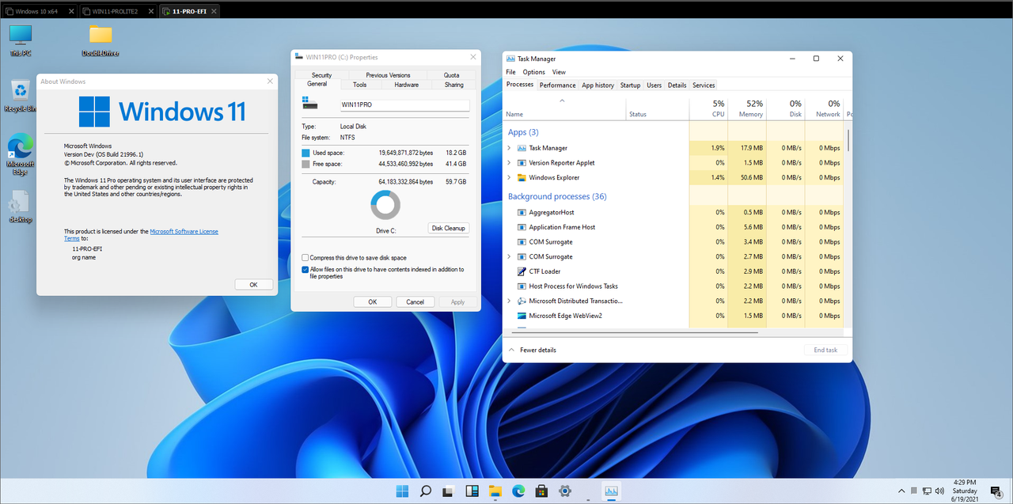Click Host Process for Windows Tasks icon
Screen dimensions: 1013x504
(522, 286)
